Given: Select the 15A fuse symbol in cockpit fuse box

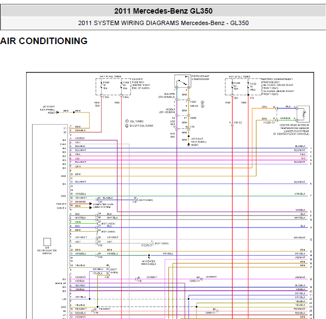Looking at the screenshot, I should point(102,85).
